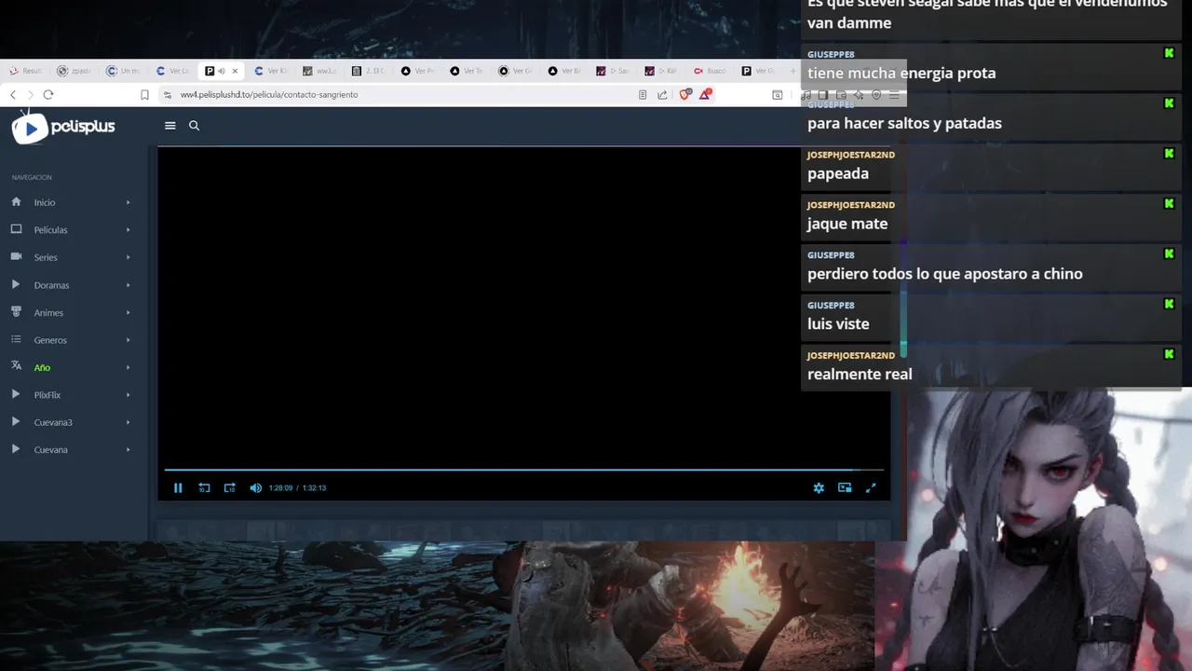Viewport: 1192px width, 671px height.
Task: Open Series in the sidebar navigation
Action: tap(46, 257)
